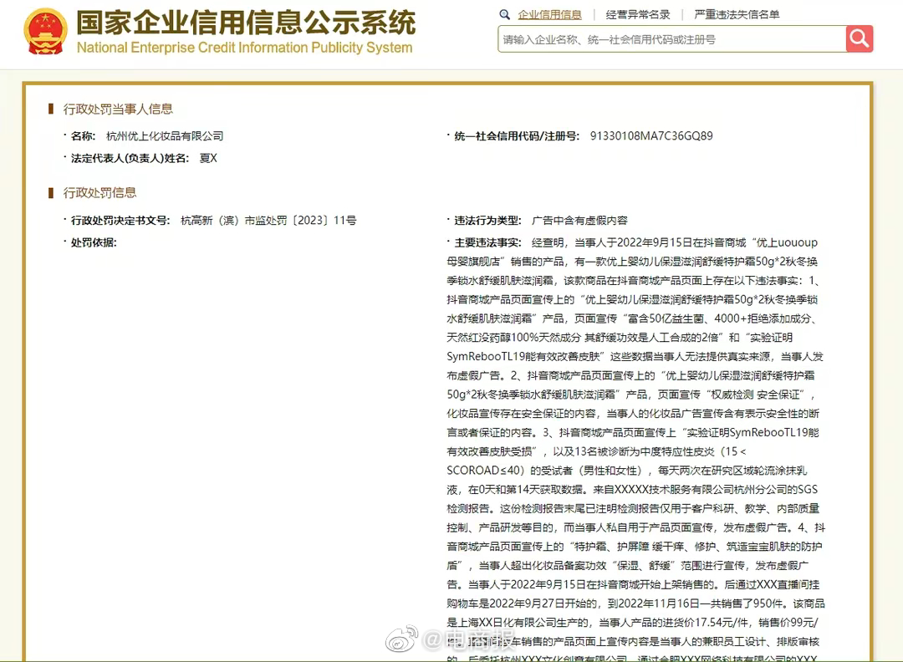
Task: Click the 名称 label
Action: coord(83,136)
